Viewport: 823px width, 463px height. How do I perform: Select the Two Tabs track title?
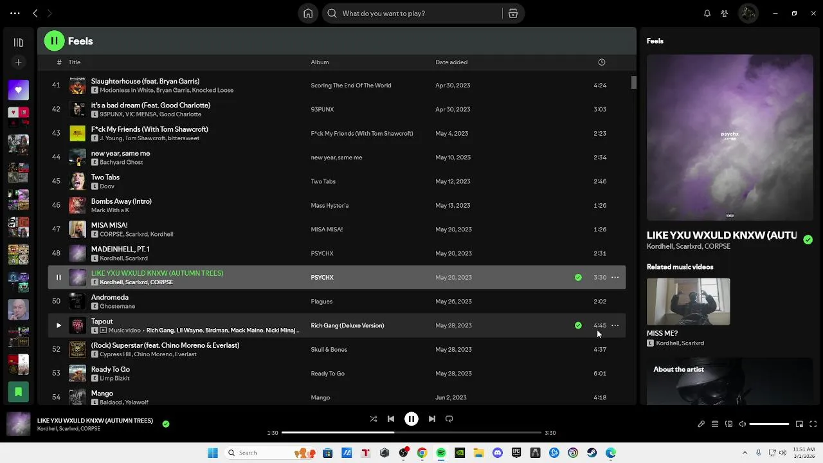(105, 177)
